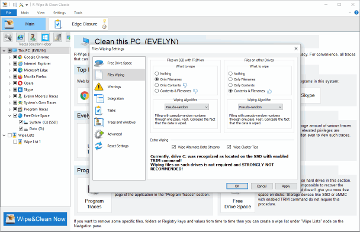Check the Wipe List 1 checkbox
This screenshot has width=360, height=232.
(x=15, y=142)
